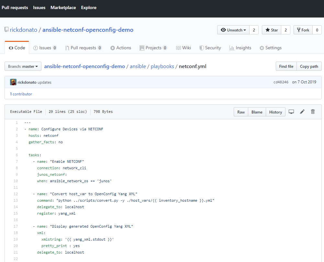Click the 'Executable File' label
The width and height of the screenshot is (324, 262).
tap(26, 112)
